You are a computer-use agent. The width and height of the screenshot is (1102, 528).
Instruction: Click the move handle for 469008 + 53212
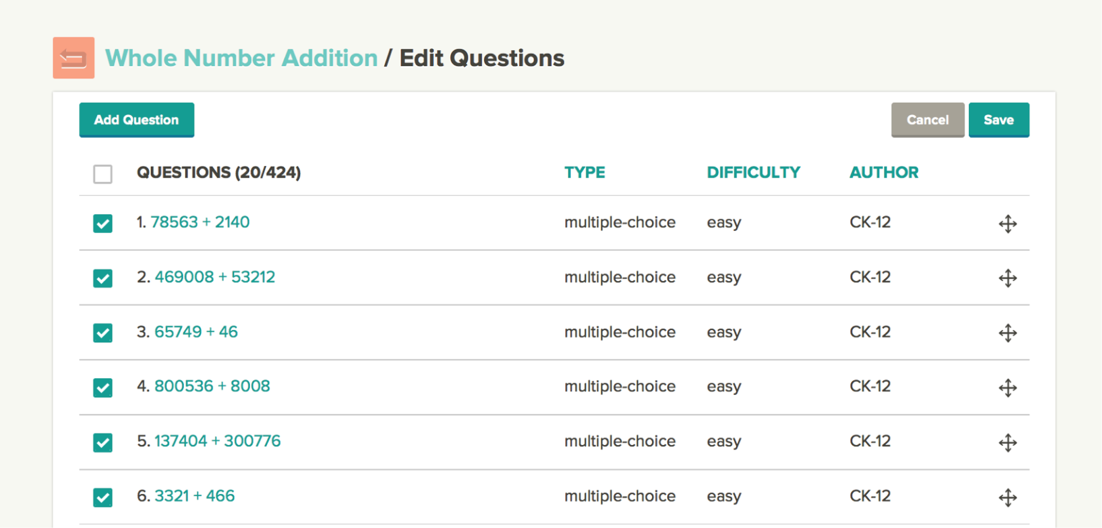(1007, 278)
